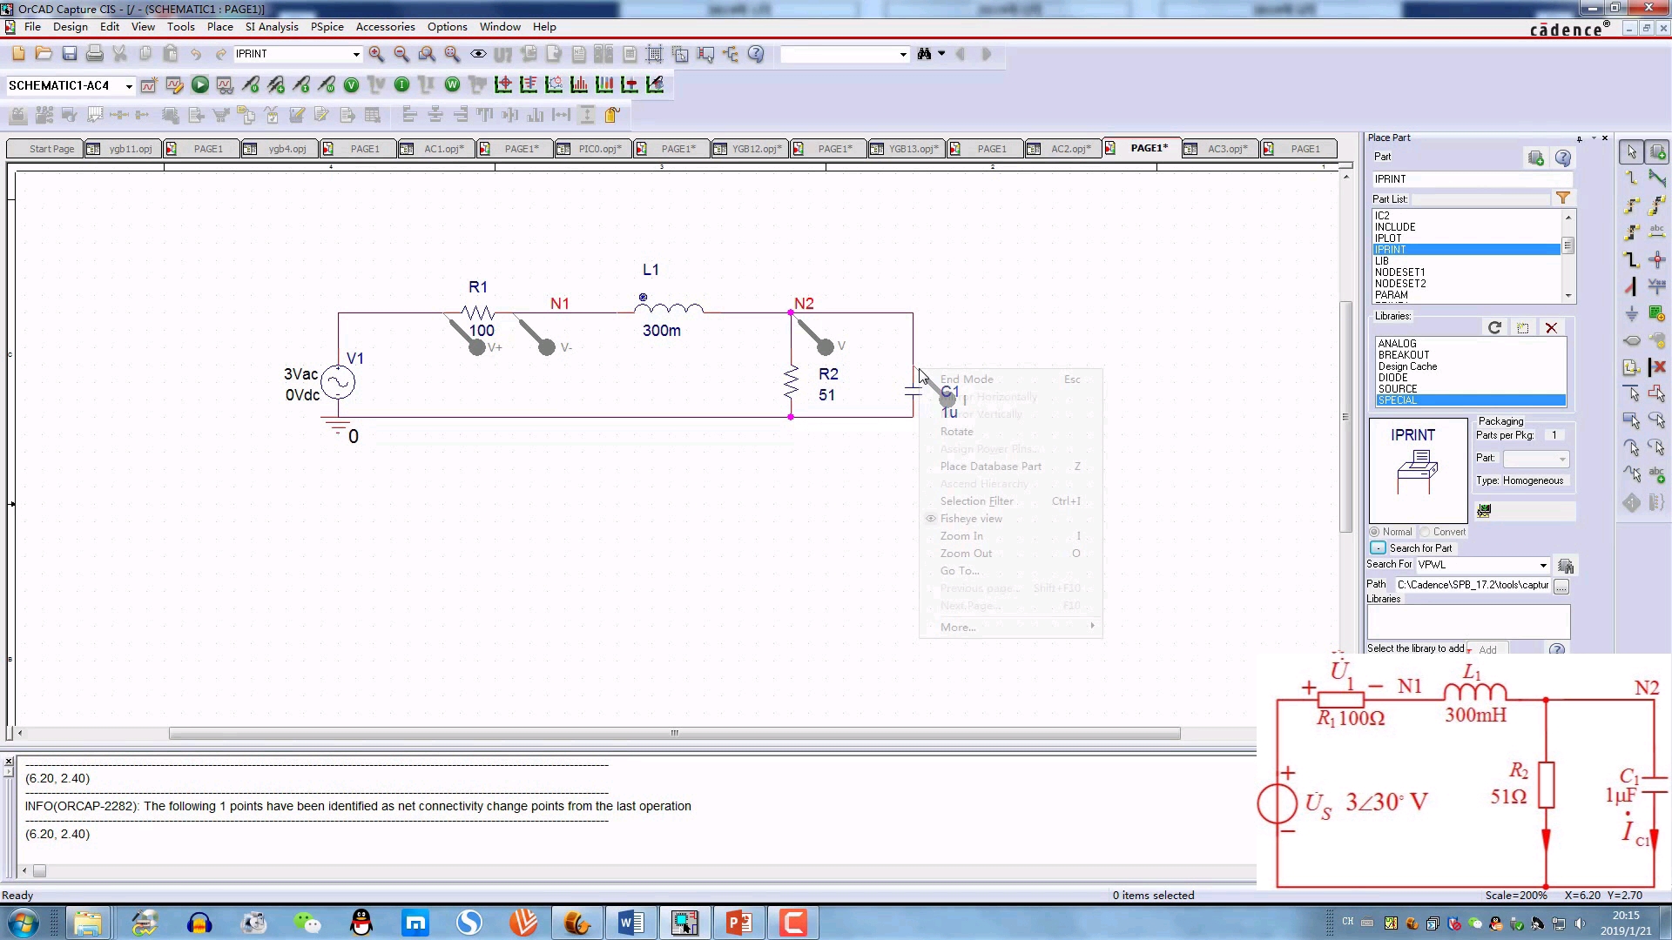This screenshot has height=940, width=1672.
Task: Click End Mode in context menu
Action: click(x=967, y=379)
